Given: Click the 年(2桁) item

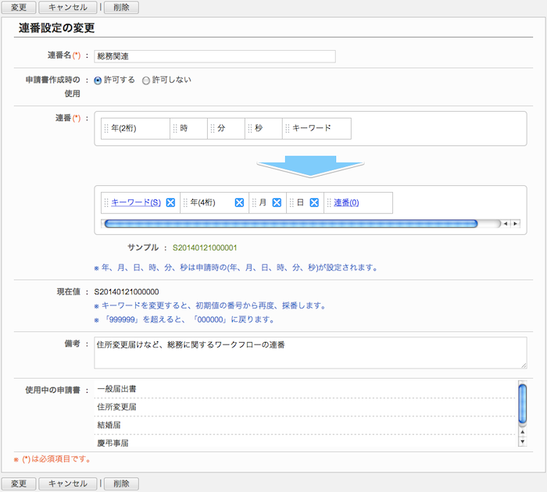Looking at the screenshot, I should (x=135, y=128).
